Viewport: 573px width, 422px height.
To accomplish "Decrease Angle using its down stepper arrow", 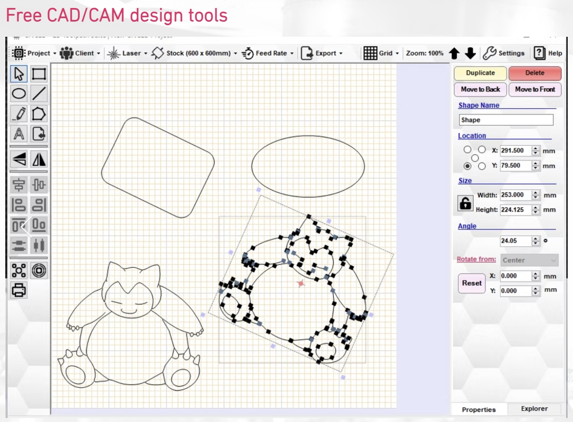I will [536, 244].
